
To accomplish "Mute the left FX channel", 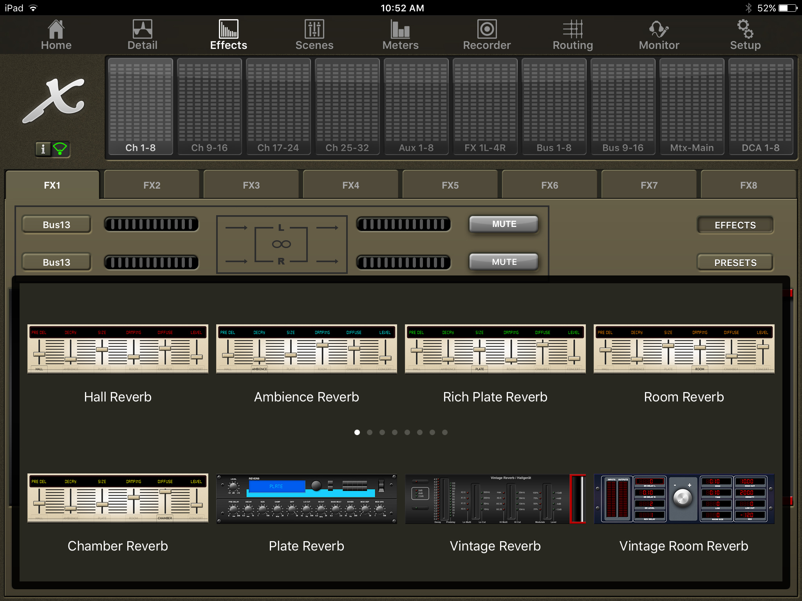I will pyautogui.click(x=504, y=224).
